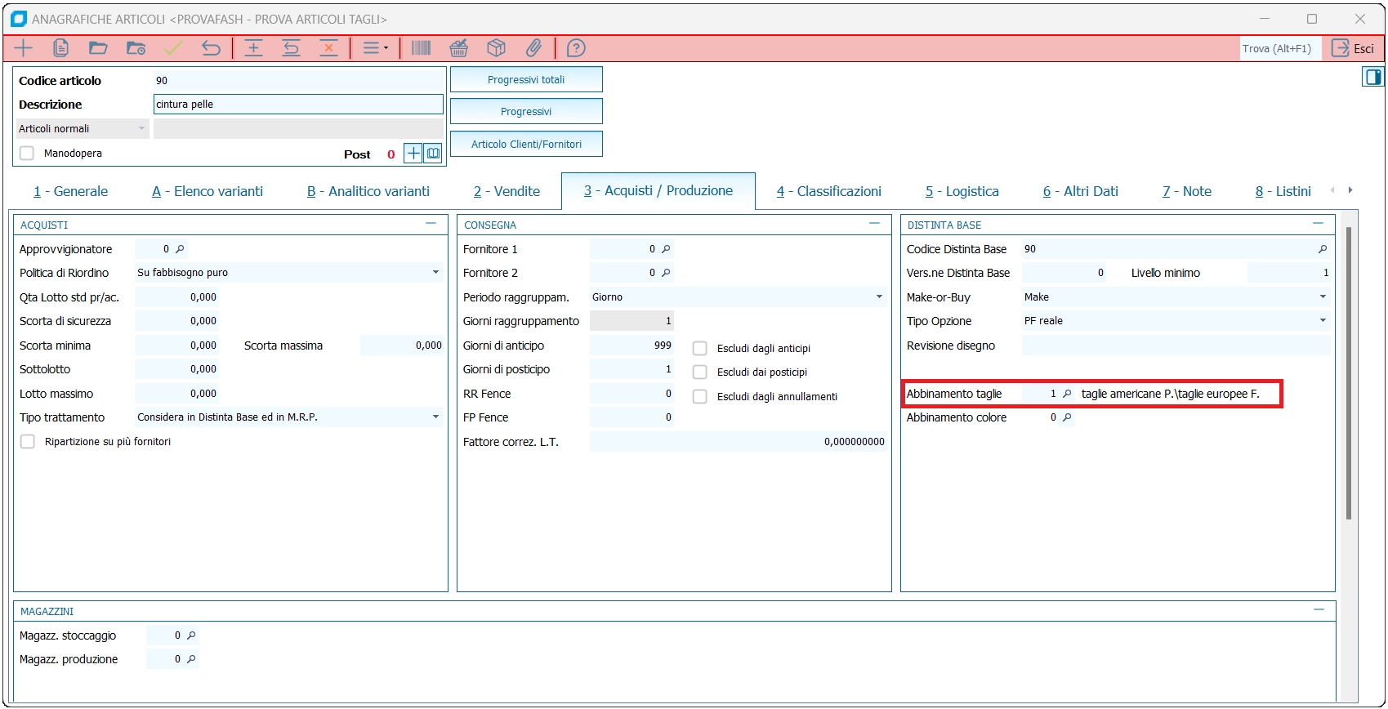This screenshot has height=709, width=1388.
Task: Check 'Escludi dagli anticipi' option
Action: [x=700, y=349]
